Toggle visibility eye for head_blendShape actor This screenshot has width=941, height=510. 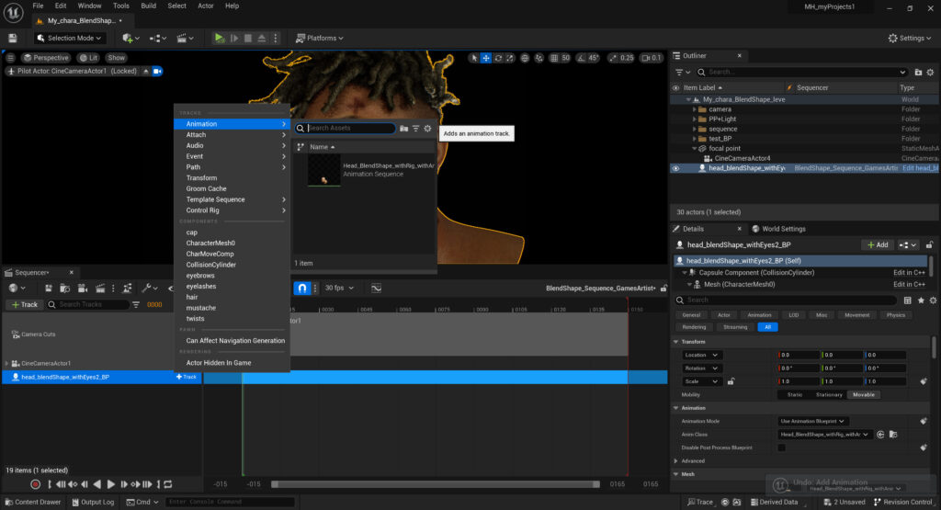(676, 168)
